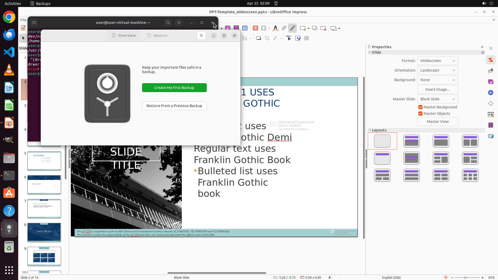Screen dimensions: 498x280
Task: Uncheck the Master Background checkbox
Action: pyautogui.click(x=420, y=107)
